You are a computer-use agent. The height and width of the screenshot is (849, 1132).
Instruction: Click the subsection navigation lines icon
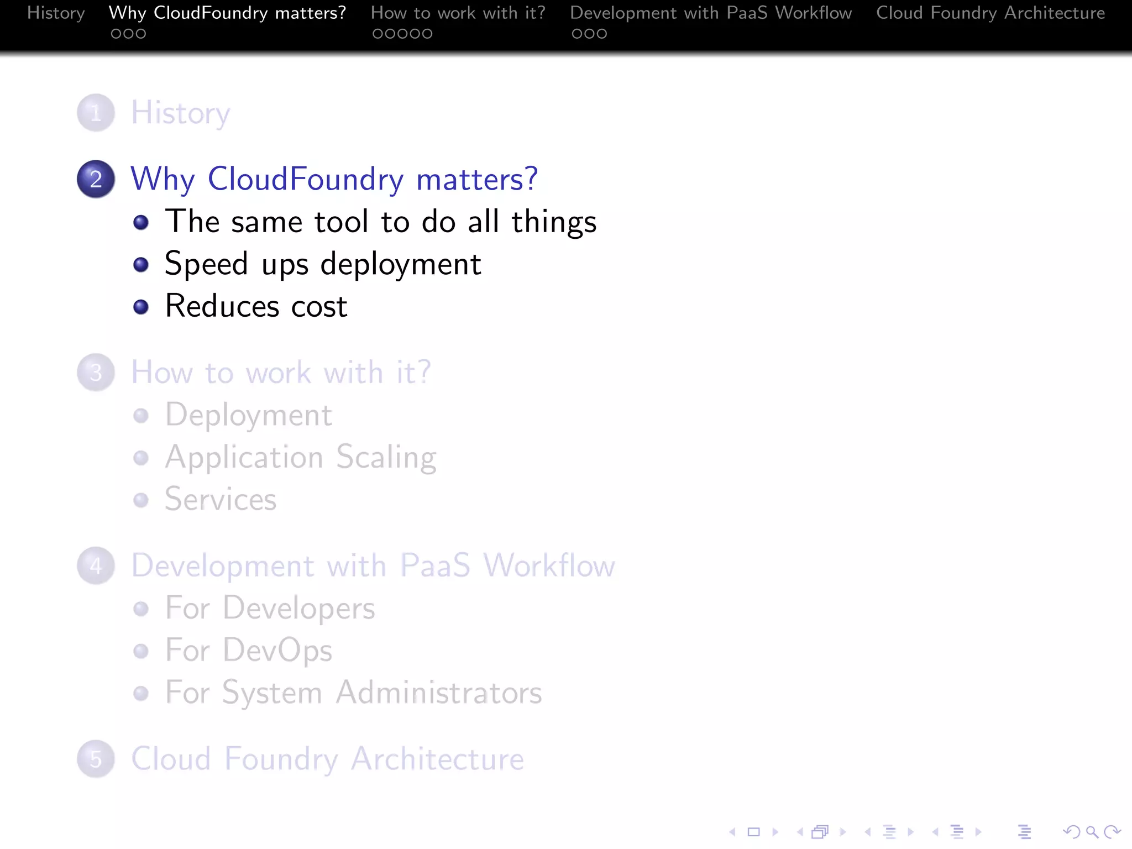click(889, 832)
